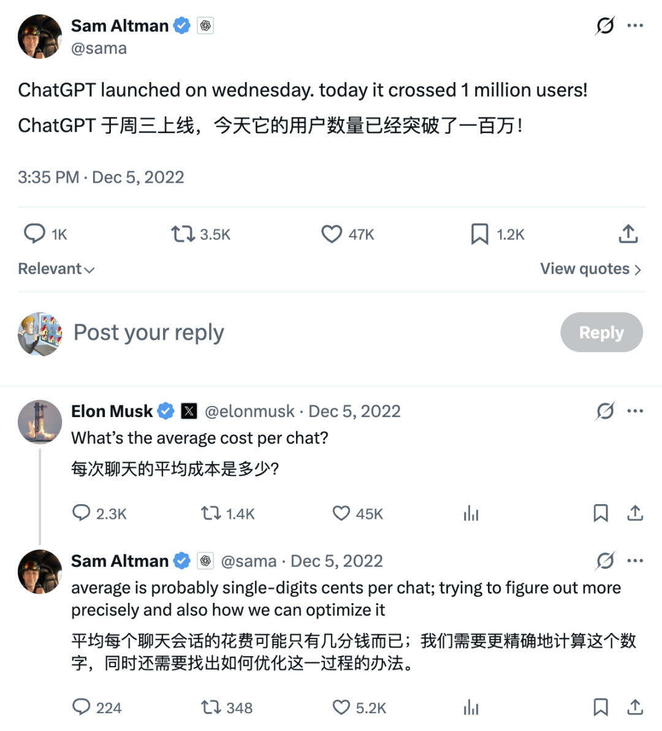View analytics for Elon Musk's reply
Screen dimensions: 662x731
point(471,513)
